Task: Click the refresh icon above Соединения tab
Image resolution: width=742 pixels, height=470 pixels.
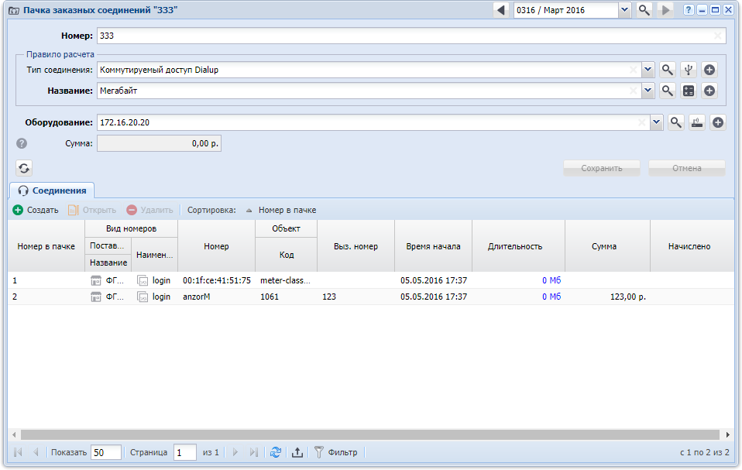Action: pos(24,168)
